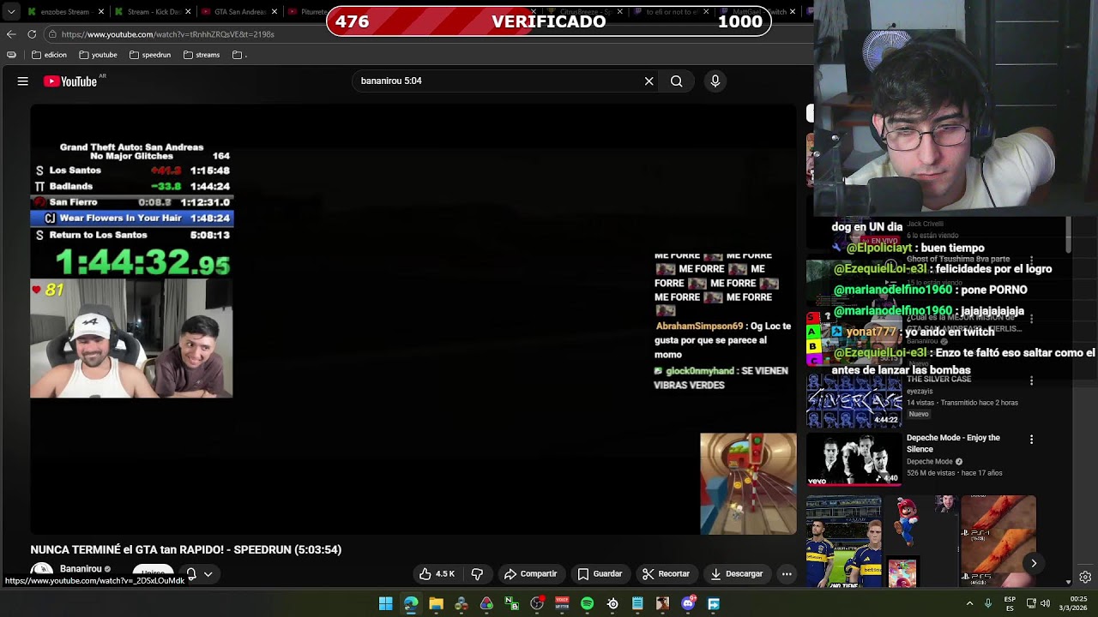Open options menu for THE SILVER CASE video
This screenshot has width=1098, height=617.
1031,380
